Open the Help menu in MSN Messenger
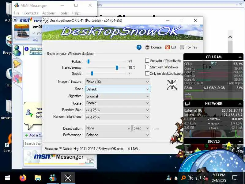This screenshot has height=184, width=245. click(75, 13)
